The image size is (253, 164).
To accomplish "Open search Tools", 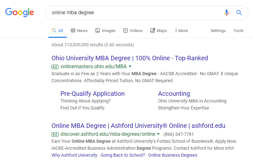I will click(238, 30).
